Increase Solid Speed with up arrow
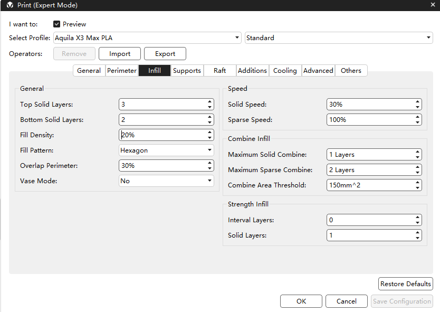 [x=417, y=102]
